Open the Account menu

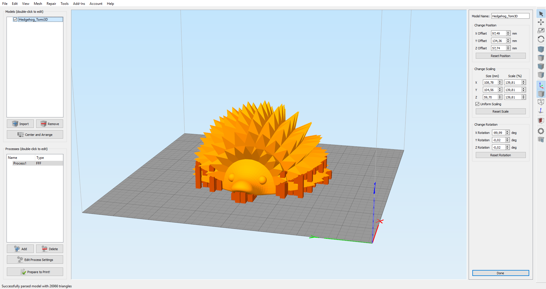click(x=96, y=4)
